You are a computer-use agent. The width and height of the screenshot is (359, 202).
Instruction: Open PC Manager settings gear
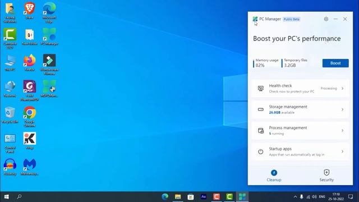tap(326, 19)
